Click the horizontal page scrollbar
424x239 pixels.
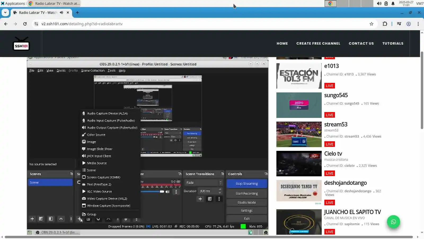click(209, 237)
